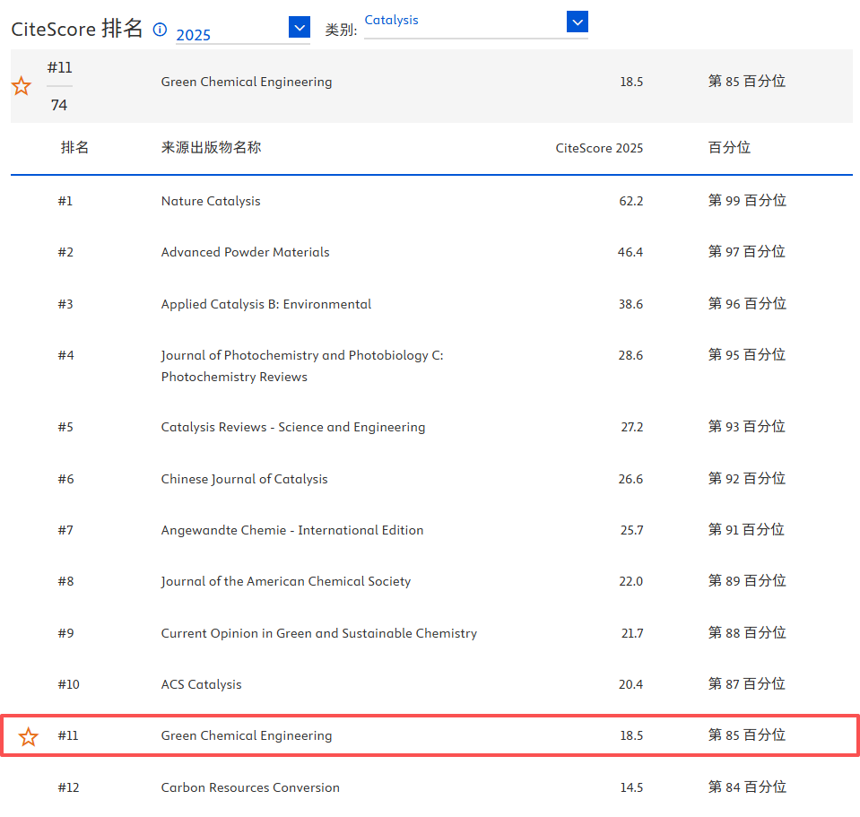The height and width of the screenshot is (817, 860).
Task: Click the 排名 column header
Action: [x=74, y=147]
